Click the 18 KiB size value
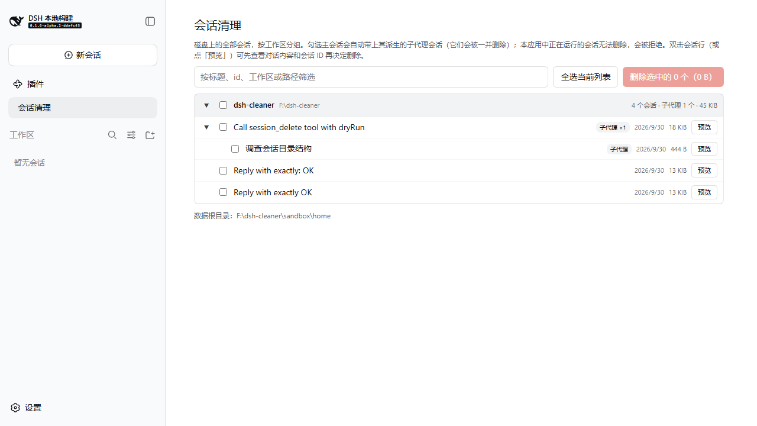This screenshot has width=757, height=426. point(678,127)
